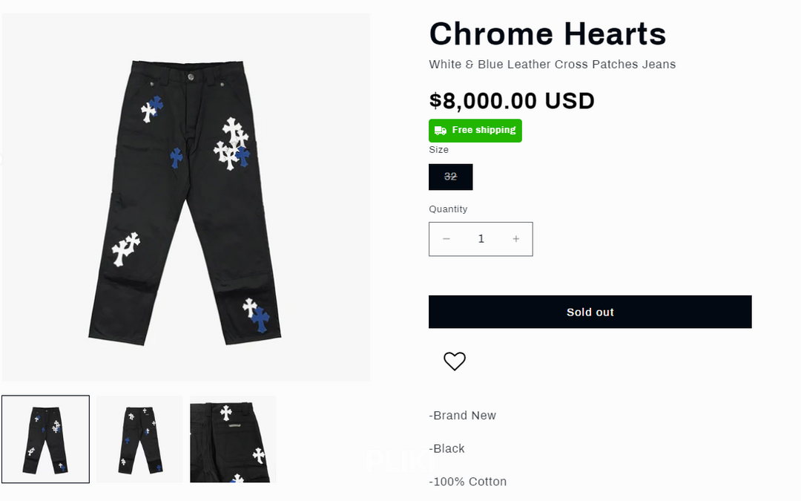View the second jeans thumbnail

pyautogui.click(x=139, y=439)
